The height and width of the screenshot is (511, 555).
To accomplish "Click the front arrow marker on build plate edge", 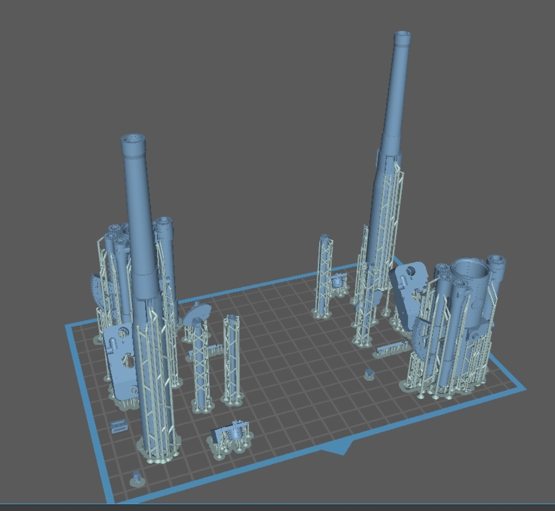I will click(x=341, y=449).
